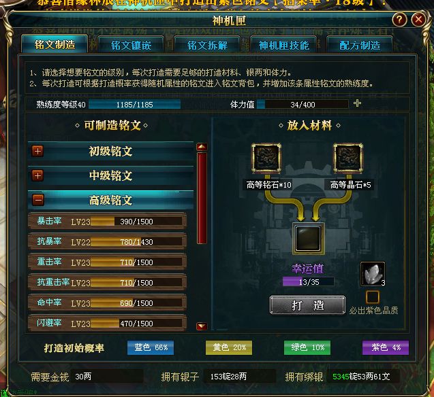
Task: Select the 暴击率 inscription entry
Action: (x=108, y=221)
